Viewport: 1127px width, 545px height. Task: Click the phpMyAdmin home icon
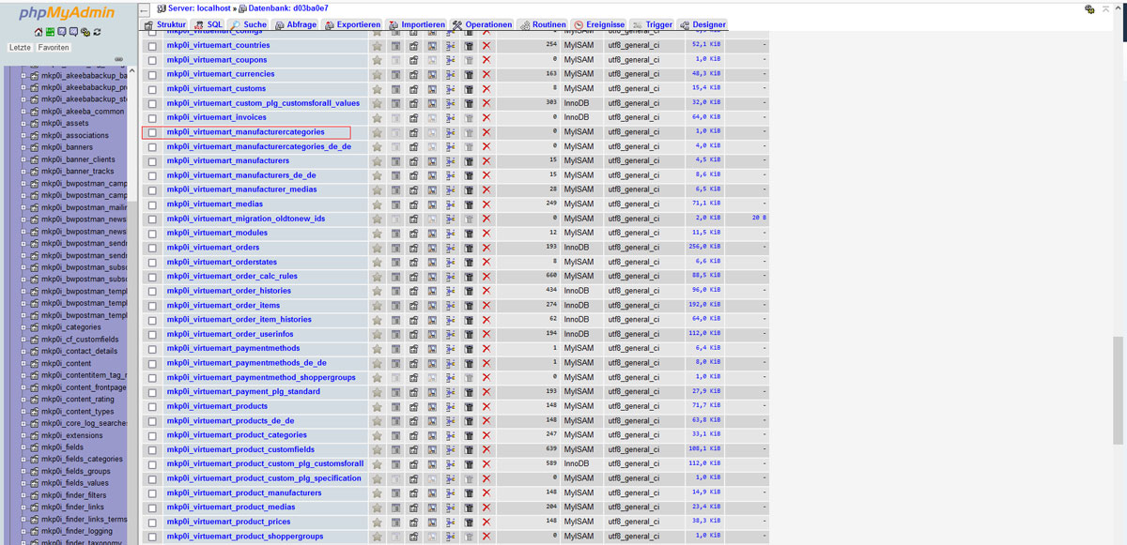tap(39, 32)
